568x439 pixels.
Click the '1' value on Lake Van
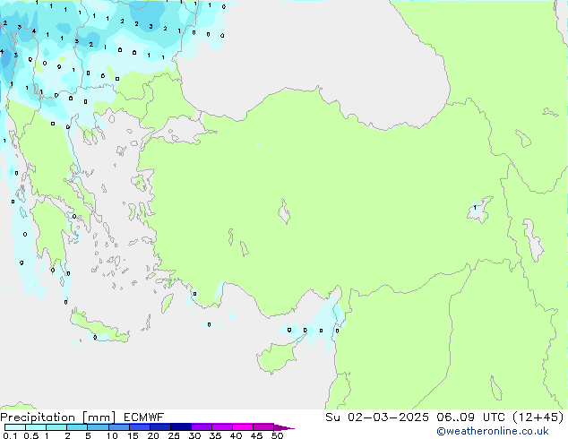(475, 208)
